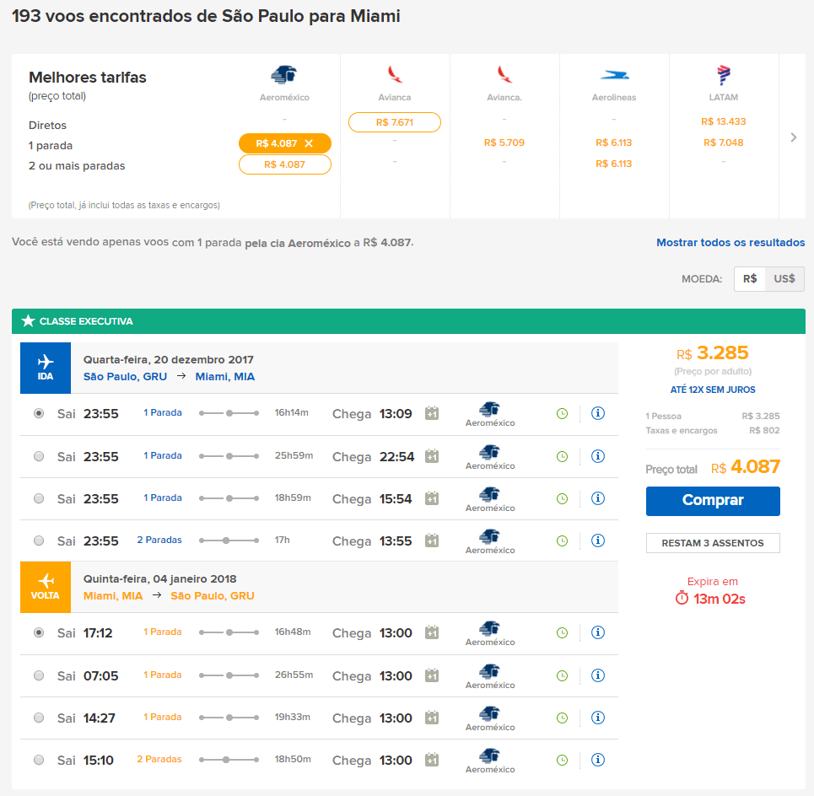Select Avianca direct fare R$ 7.671
The width and height of the screenshot is (814, 796).
pos(395,122)
